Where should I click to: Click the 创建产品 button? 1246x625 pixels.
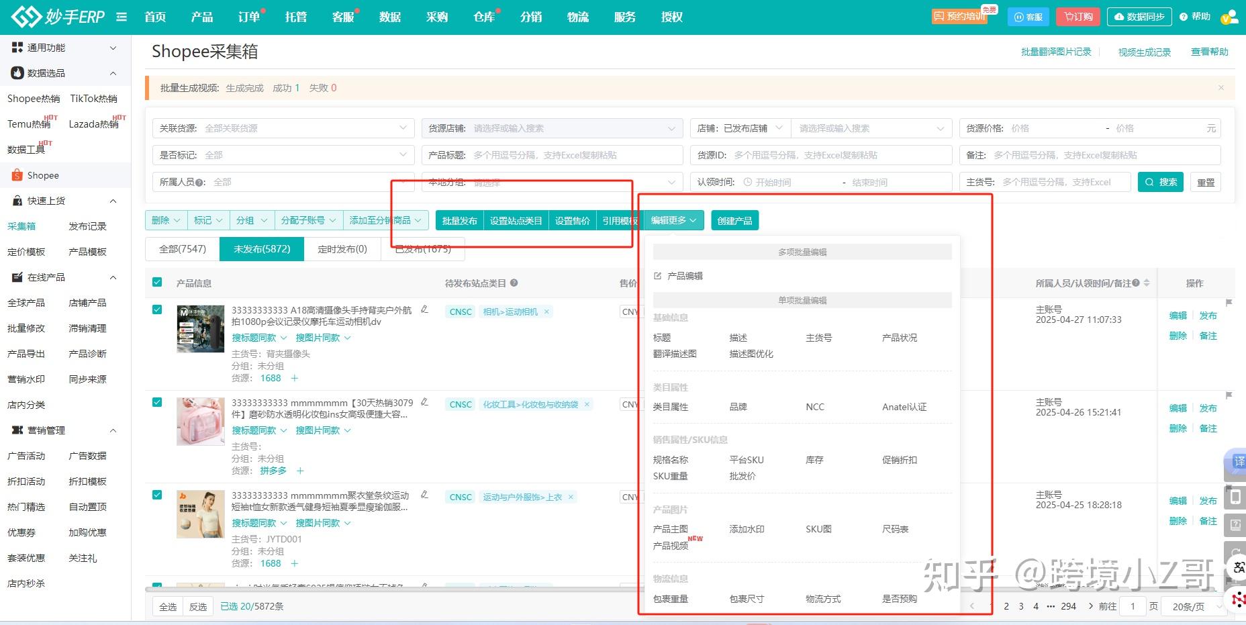tap(734, 220)
